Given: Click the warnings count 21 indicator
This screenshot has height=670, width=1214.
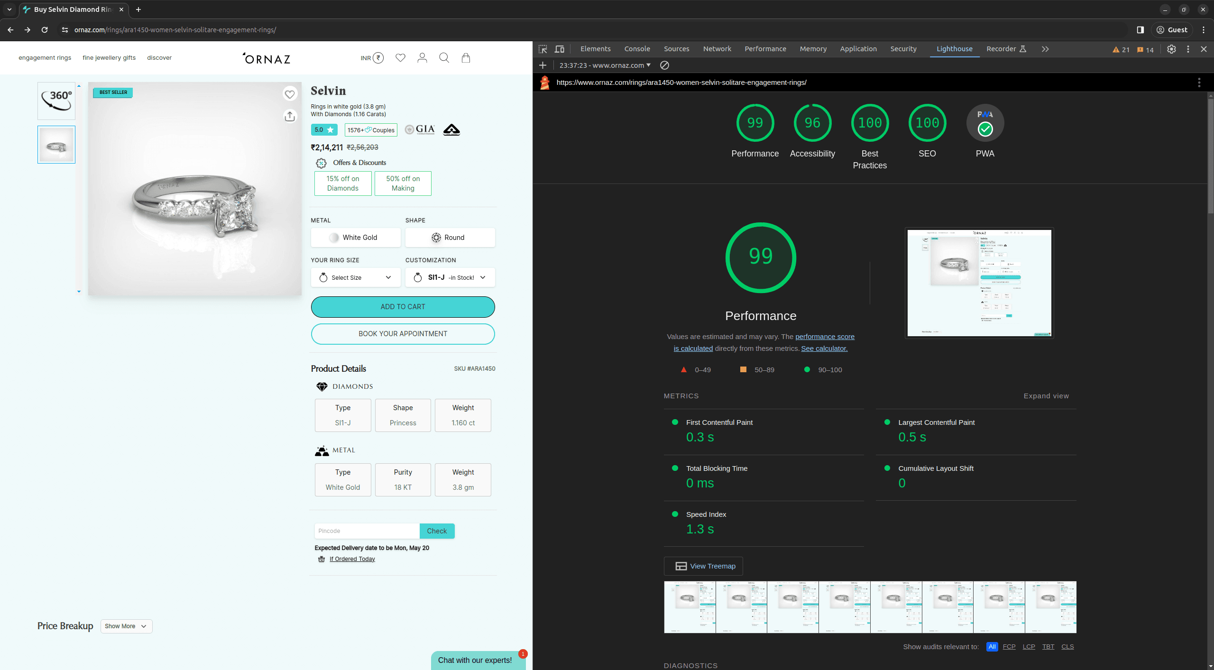Looking at the screenshot, I should [1121, 49].
